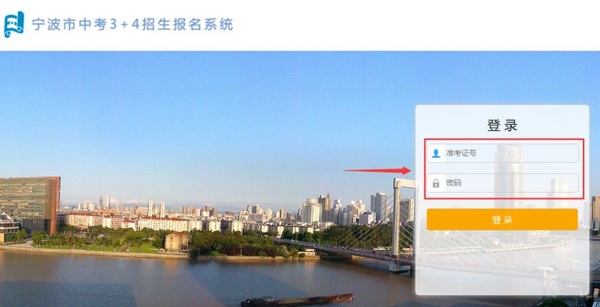Click the cargo barge on the river
The image size is (600, 307).
(x=297, y=300)
